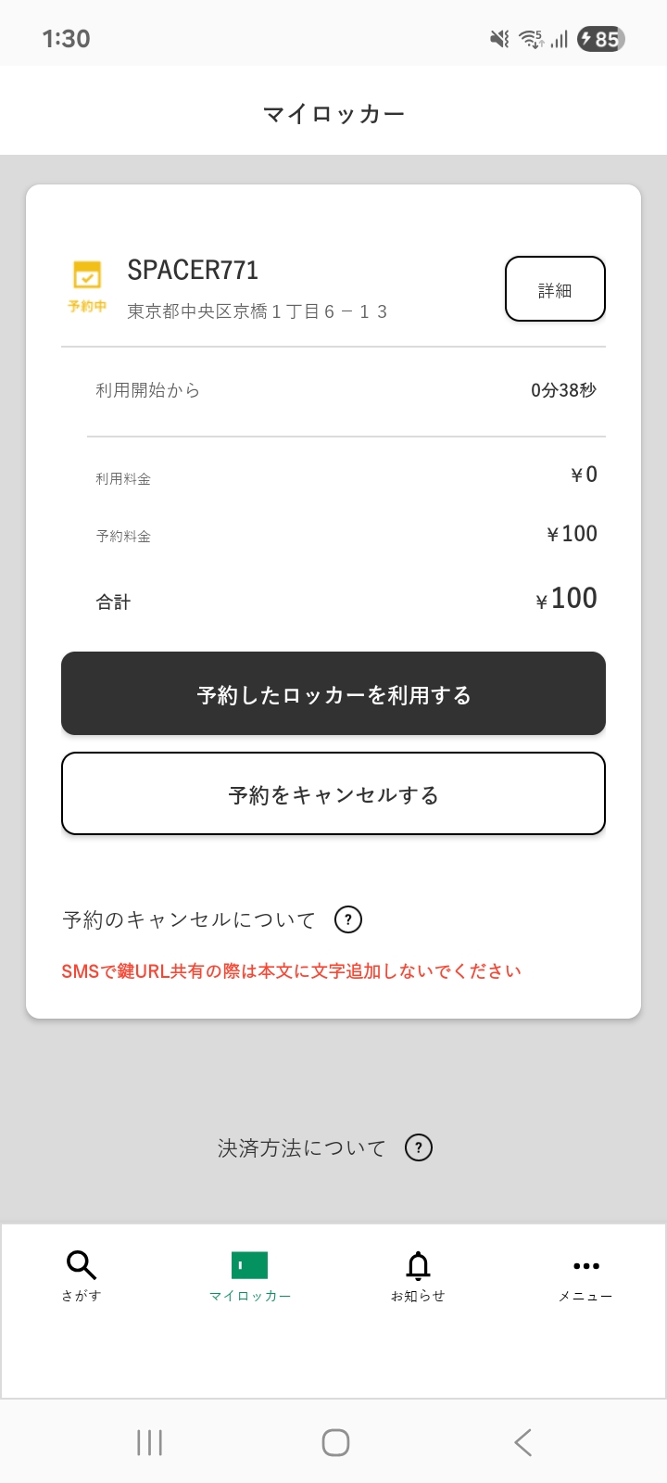Tap the Android back navigation button

522,1442
